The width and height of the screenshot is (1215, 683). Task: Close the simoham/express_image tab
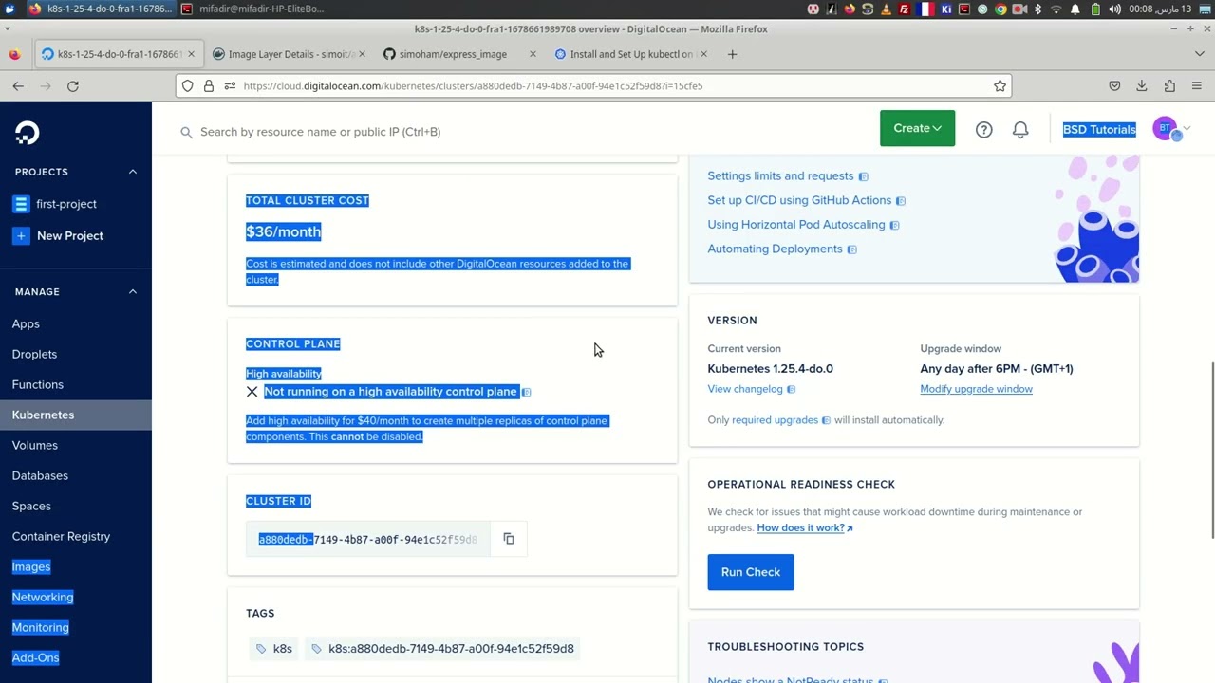click(533, 54)
